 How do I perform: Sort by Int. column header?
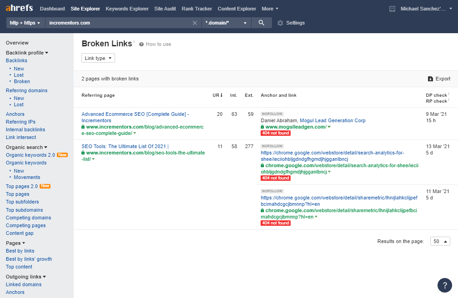pos(233,95)
